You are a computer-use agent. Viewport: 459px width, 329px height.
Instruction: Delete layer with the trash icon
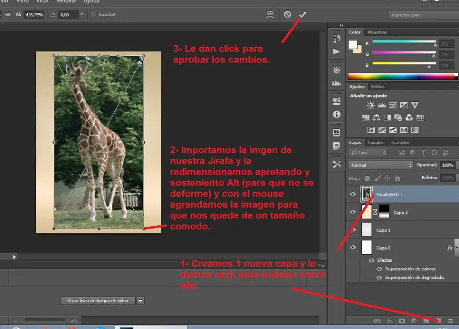(450, 321)
